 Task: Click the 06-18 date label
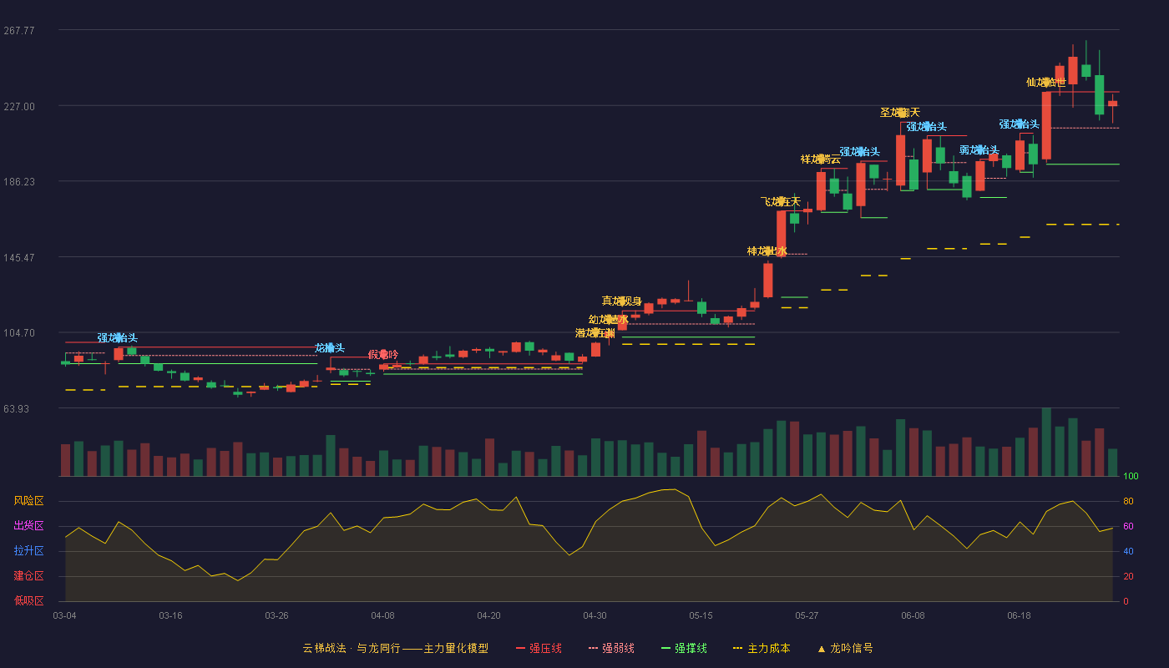coord(1019,615)
